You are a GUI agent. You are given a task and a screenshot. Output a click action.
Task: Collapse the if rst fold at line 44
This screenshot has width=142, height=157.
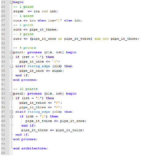pos(11,98)
